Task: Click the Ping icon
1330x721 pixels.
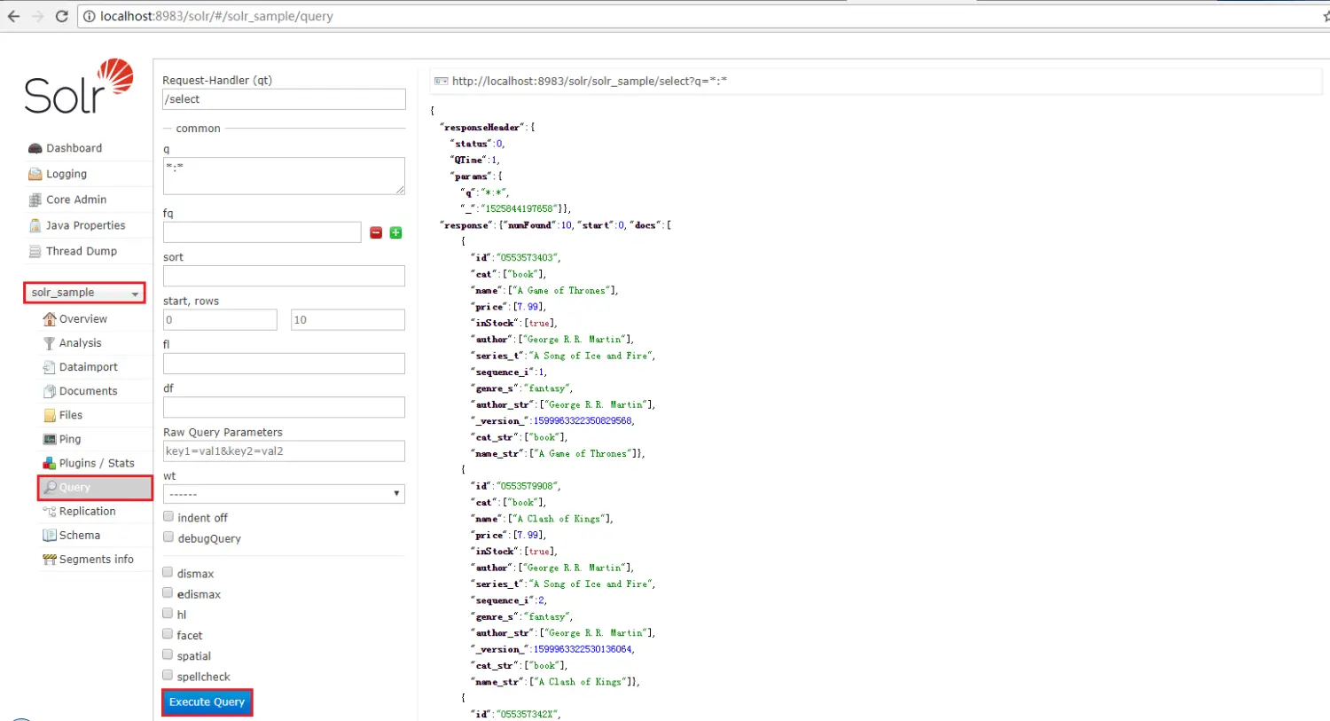Action: (x=50, y=439)
